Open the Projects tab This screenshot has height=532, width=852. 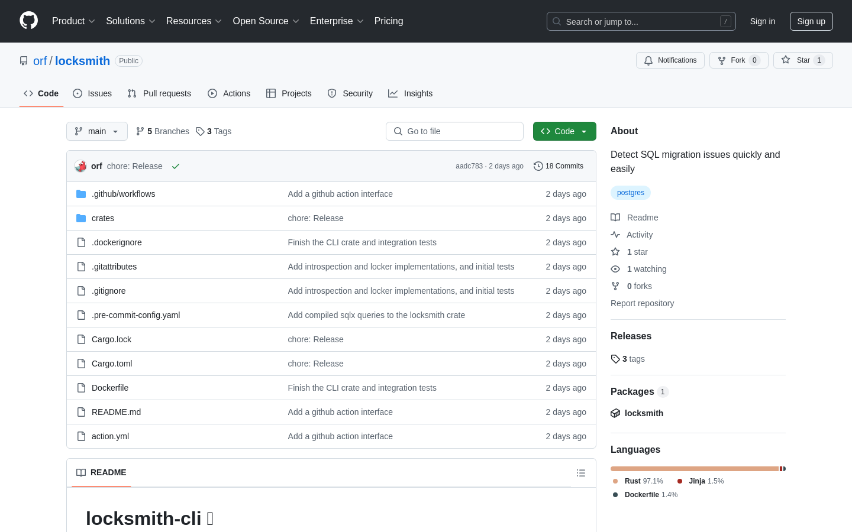[289, 93]
